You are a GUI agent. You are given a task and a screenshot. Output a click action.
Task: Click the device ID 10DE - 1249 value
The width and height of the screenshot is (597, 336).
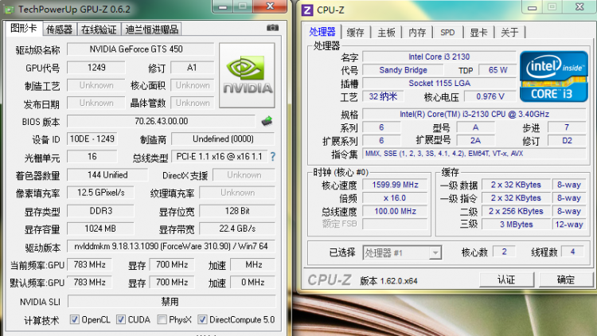tap(92, 139)
